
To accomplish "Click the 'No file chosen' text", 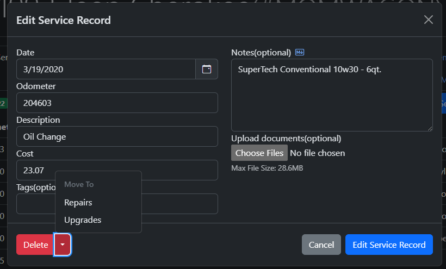I will 318,153.
